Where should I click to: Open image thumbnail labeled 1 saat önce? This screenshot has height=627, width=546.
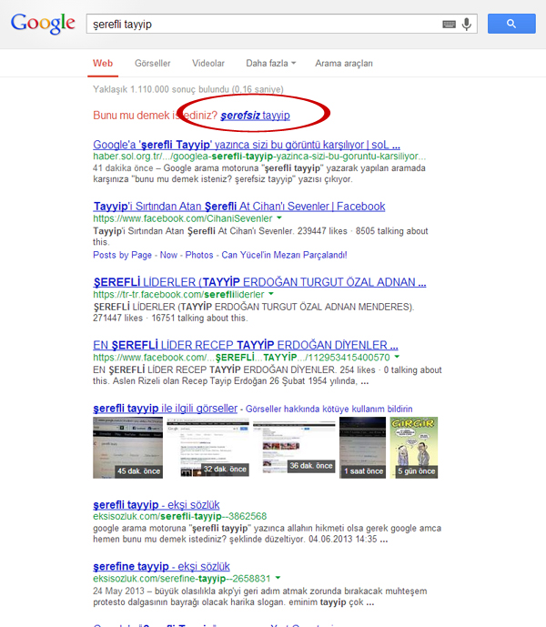[362, 448]
